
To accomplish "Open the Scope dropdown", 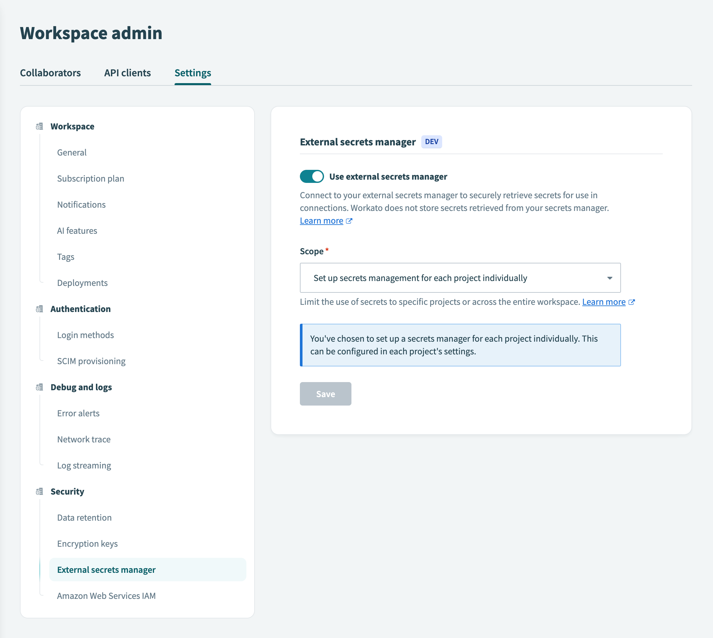I will tap(460, 277).
